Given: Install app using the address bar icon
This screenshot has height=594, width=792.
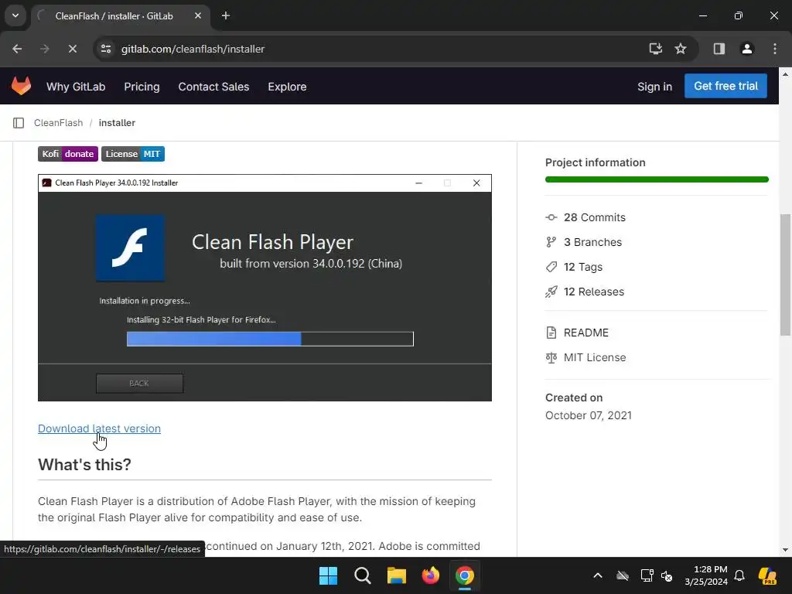Looking at the screenshot, I should (656, 49).
